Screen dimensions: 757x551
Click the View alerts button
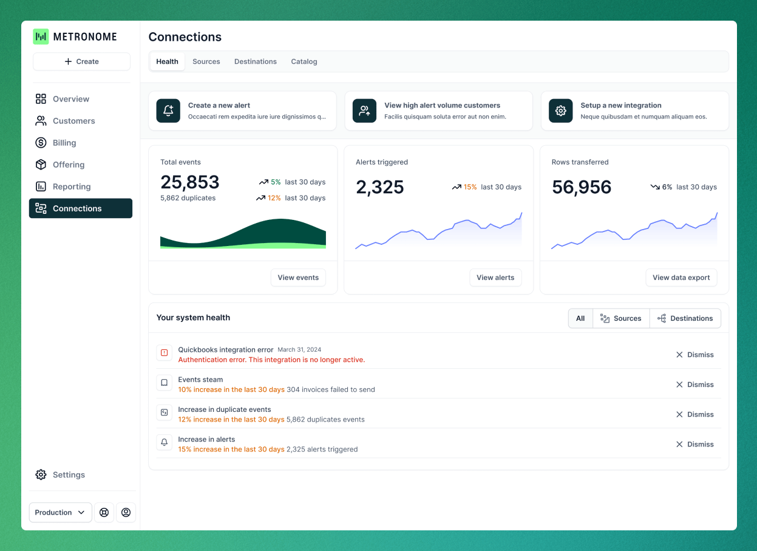495,277
